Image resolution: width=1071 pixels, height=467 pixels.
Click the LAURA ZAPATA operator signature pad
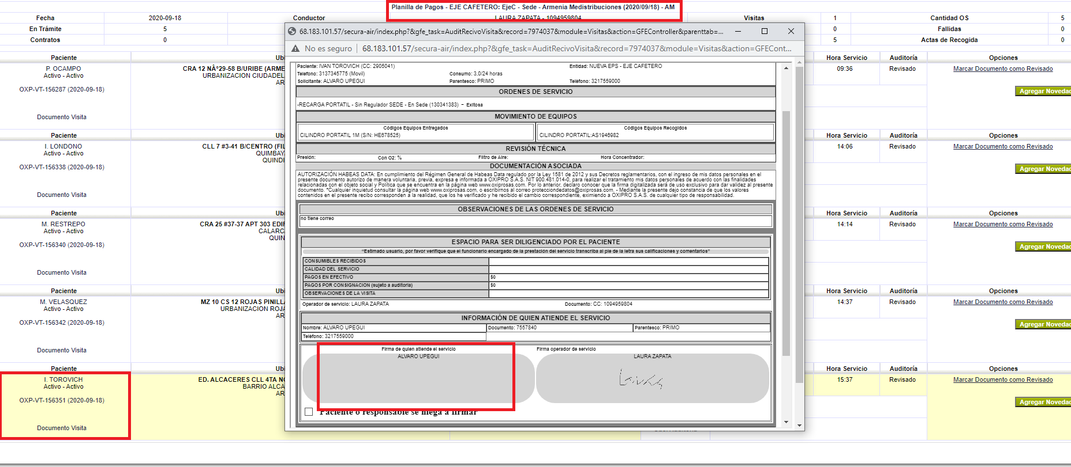point(652,378)
